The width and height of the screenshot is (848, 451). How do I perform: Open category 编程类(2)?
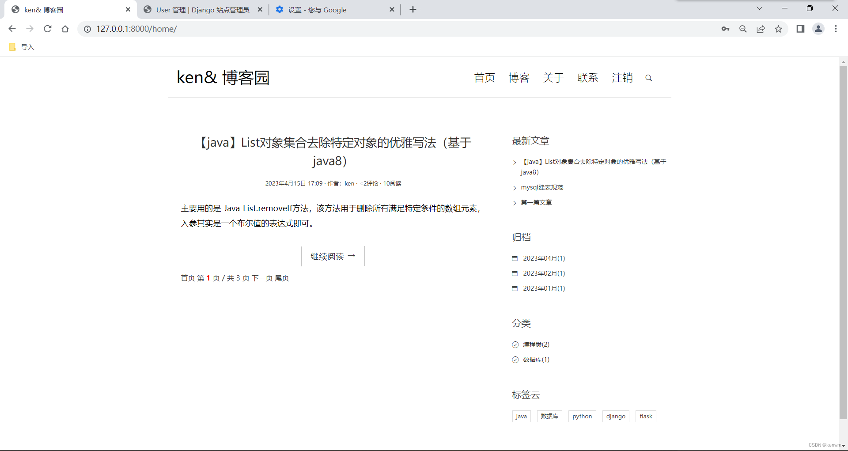[x=536, y=345]
